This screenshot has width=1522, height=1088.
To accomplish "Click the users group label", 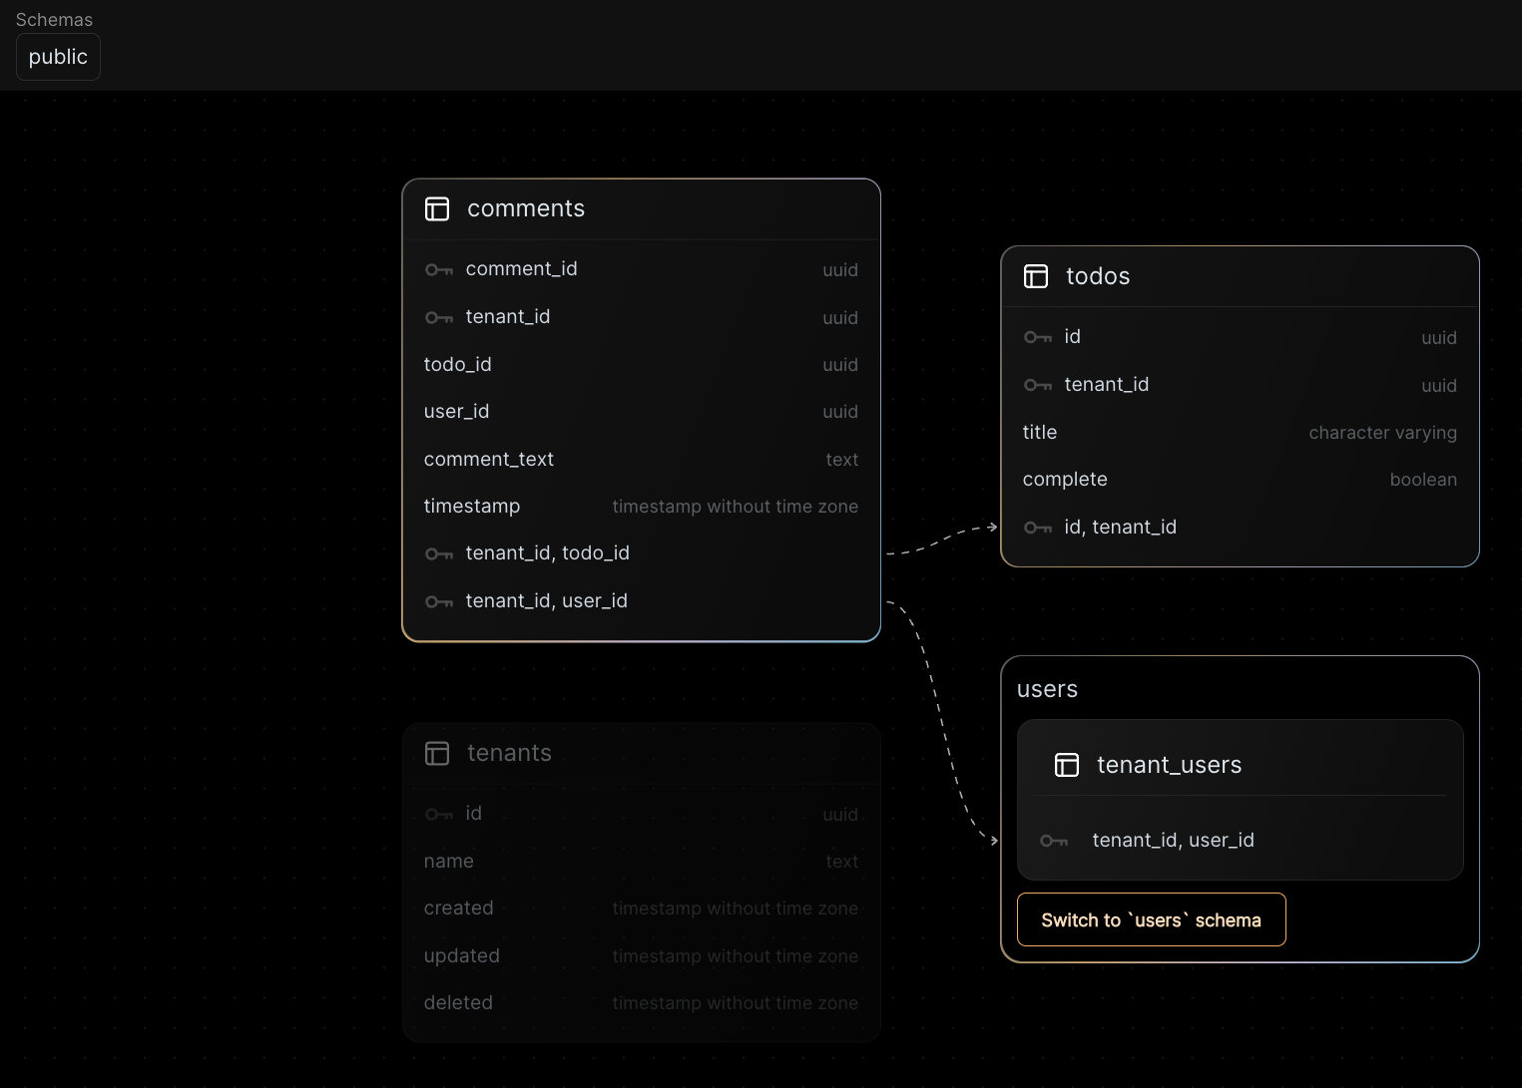I will (x=1047, y=688).
